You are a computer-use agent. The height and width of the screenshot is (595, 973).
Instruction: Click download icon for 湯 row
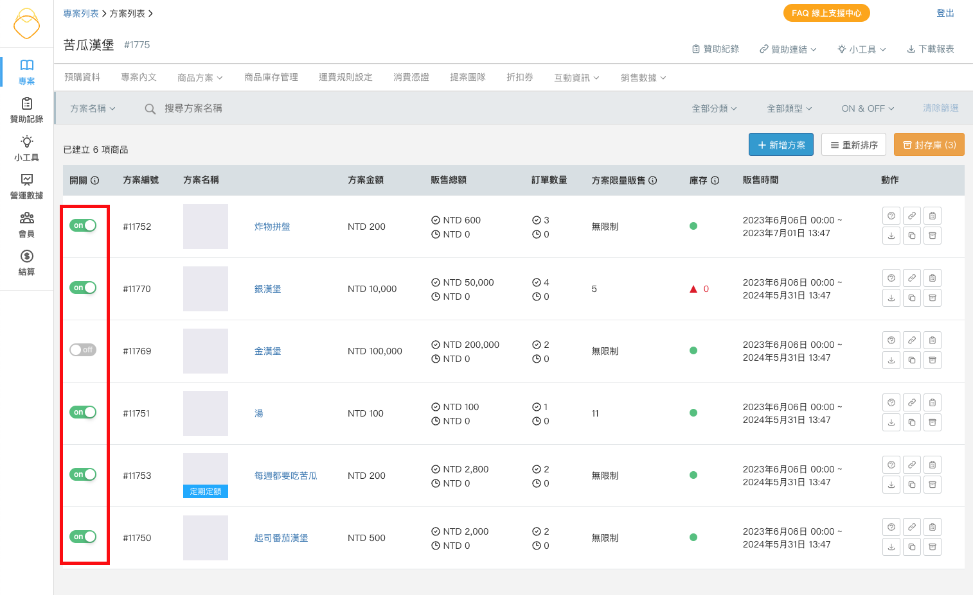891,422
